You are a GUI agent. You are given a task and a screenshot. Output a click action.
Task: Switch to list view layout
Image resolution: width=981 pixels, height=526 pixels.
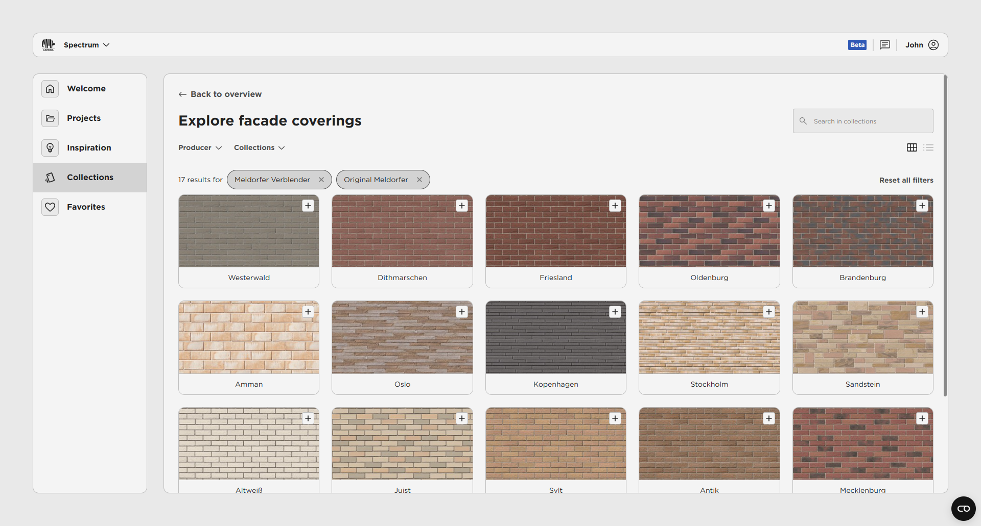click(x=928, y=147)
